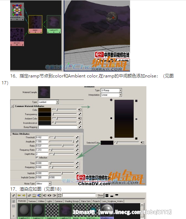Click the Selected Color connection icon
This screenshot has width=186, height=219.
tap(142, 143)
